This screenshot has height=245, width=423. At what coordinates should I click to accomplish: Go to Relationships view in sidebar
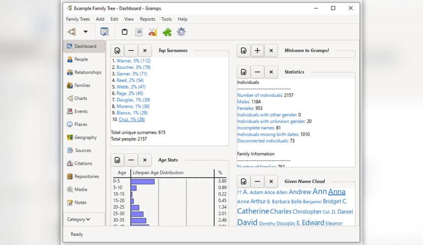87,72
